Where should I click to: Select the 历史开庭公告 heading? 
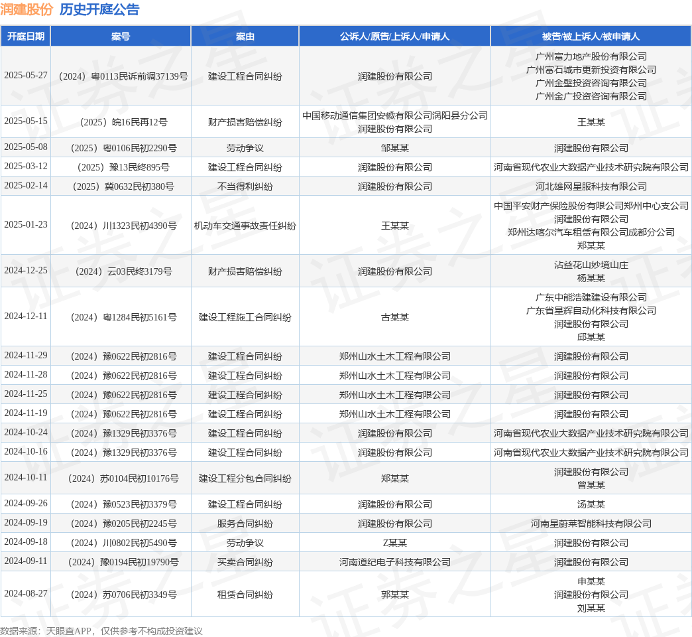(x=99, y=9)
